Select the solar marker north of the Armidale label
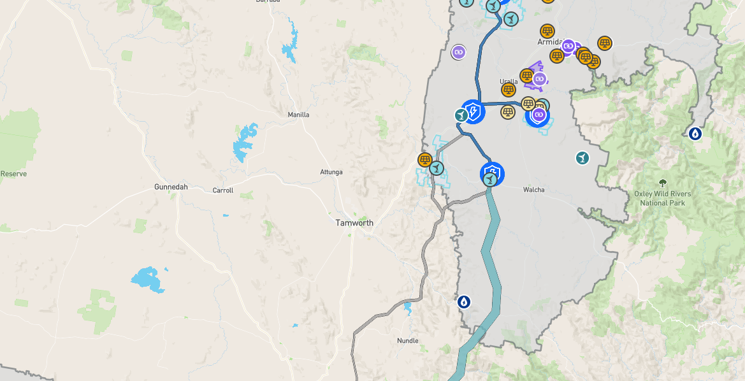The height and width of the screenshot is (381, 745). (x=547, y=31)
